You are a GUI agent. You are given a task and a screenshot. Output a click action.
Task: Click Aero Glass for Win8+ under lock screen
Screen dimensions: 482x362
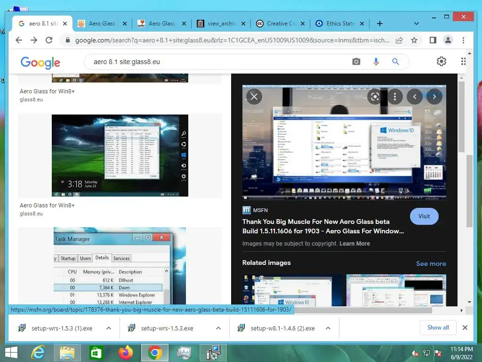[47, 206]
